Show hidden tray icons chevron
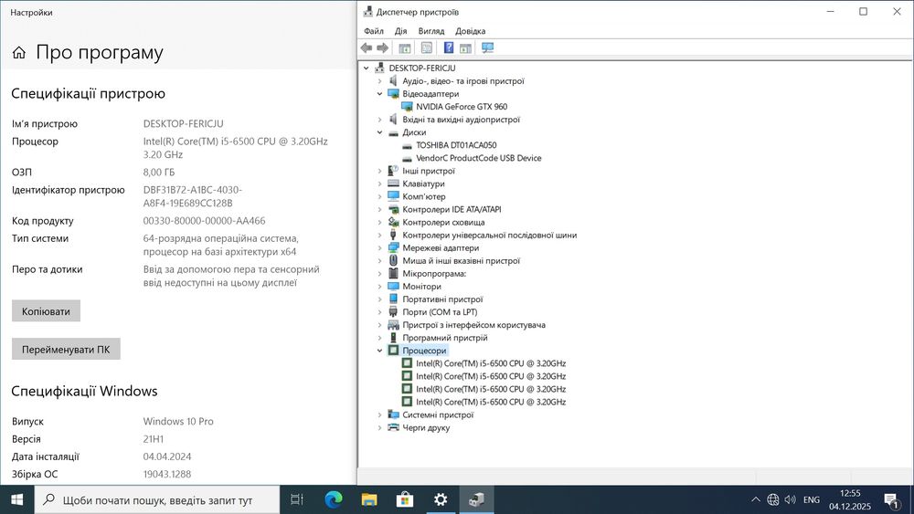Image resolution: width=914 pixels, height=514 pixels. [756, 499]
